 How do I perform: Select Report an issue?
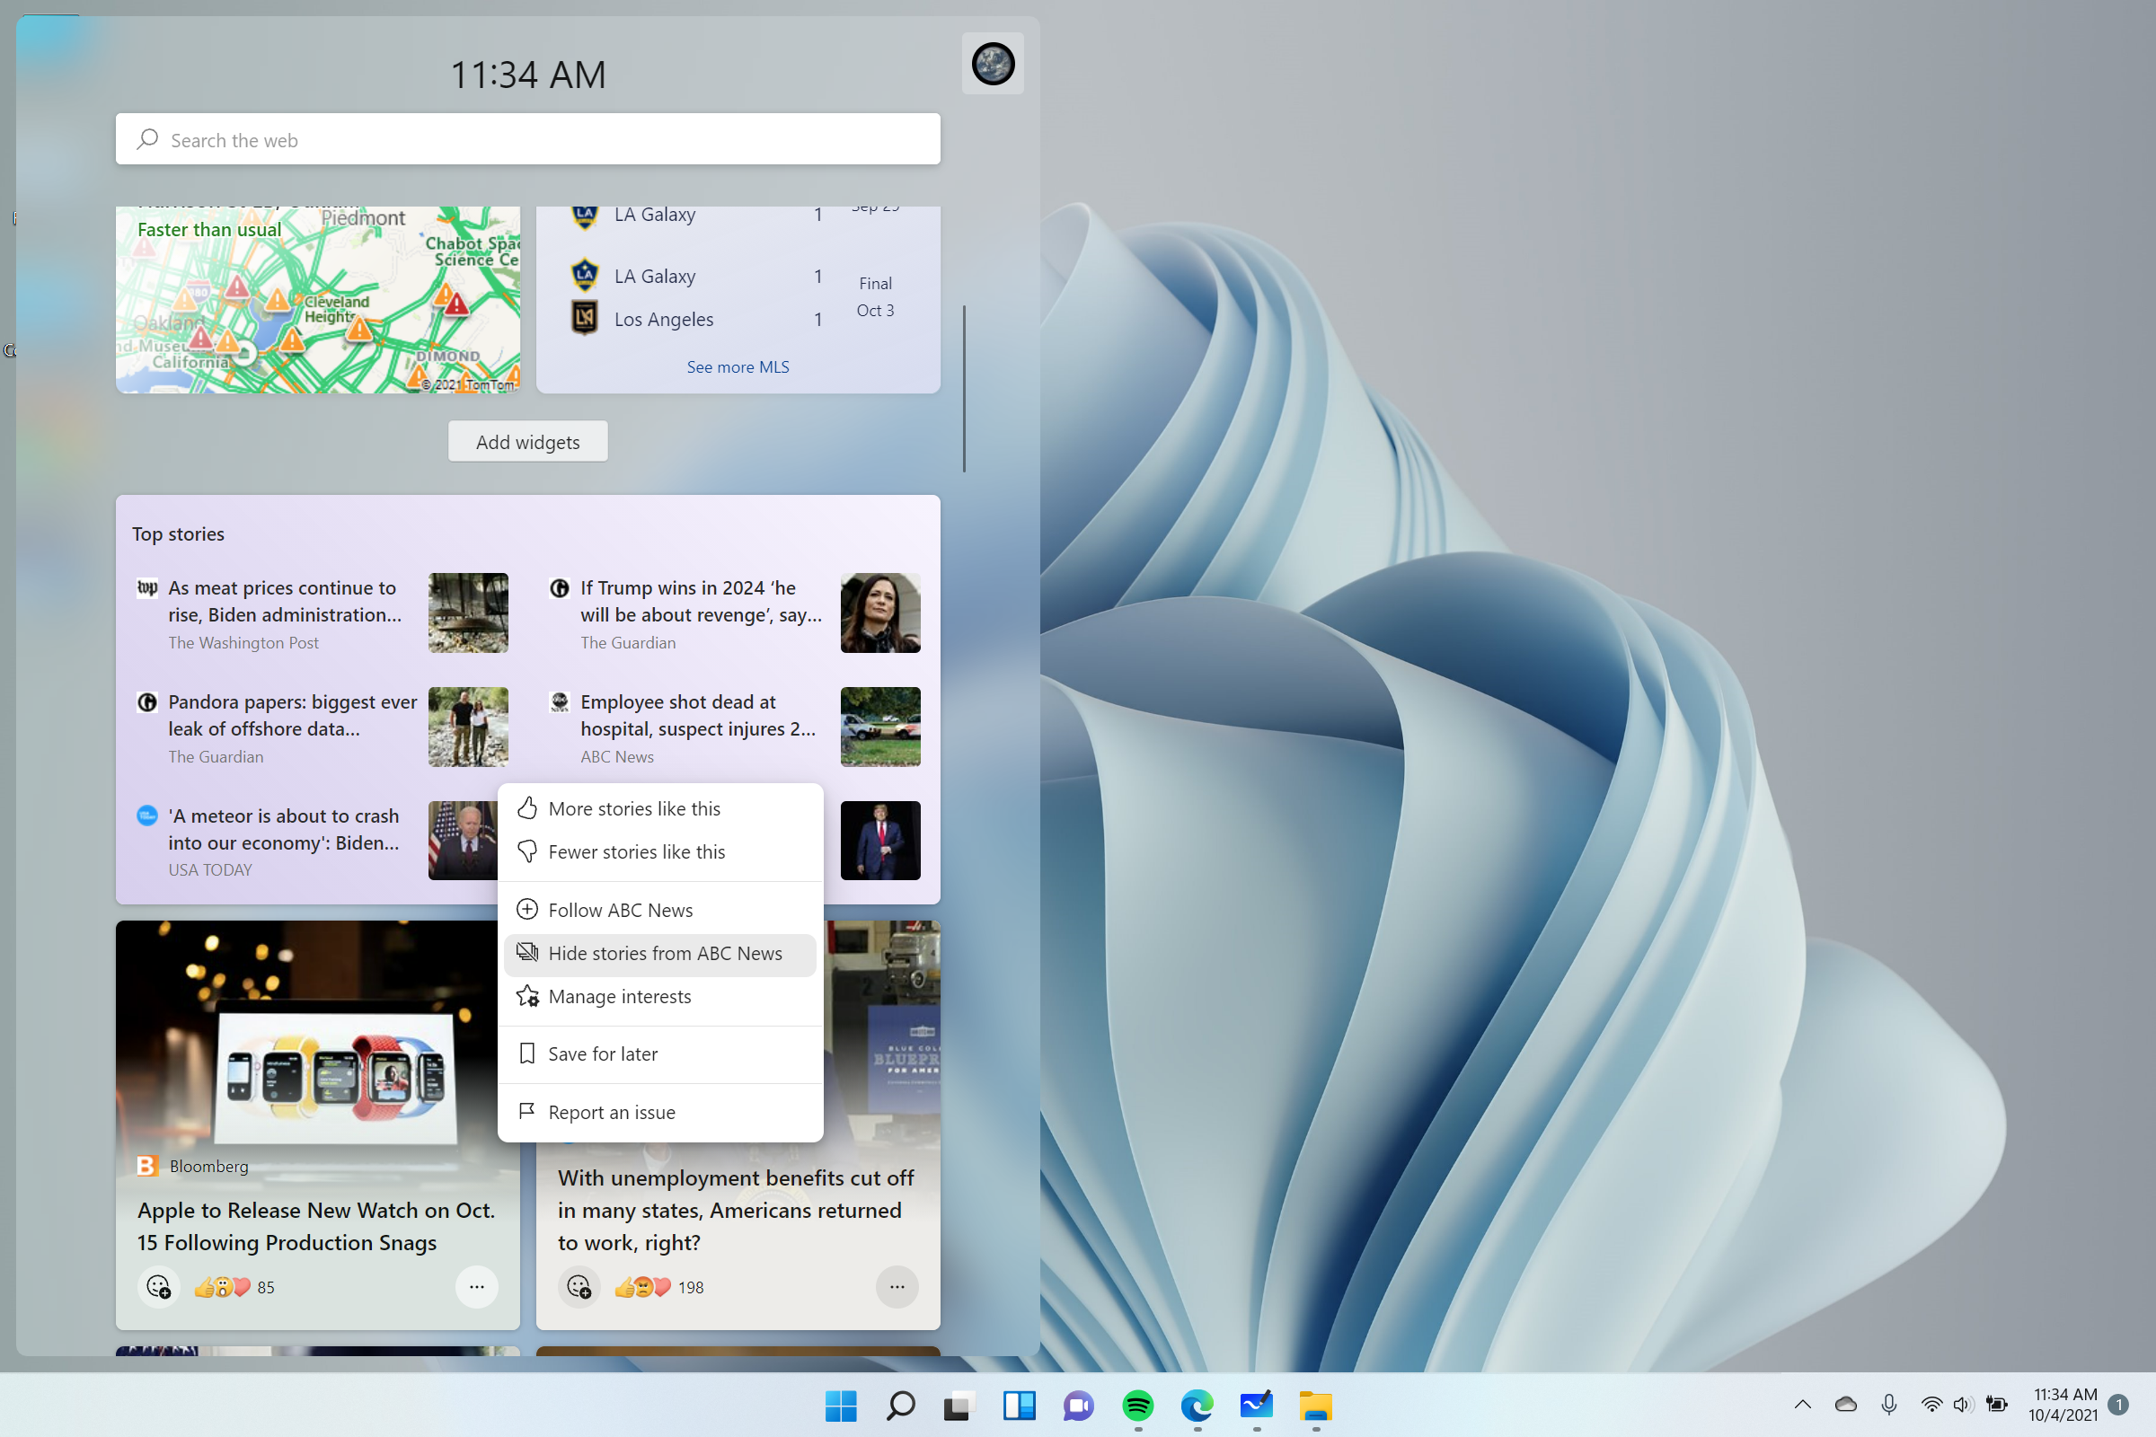[660, 1112]
